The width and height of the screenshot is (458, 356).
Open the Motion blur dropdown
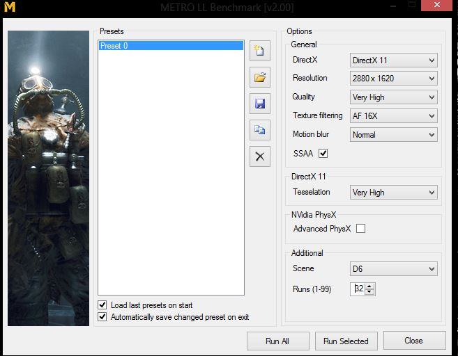pos(394,135)
